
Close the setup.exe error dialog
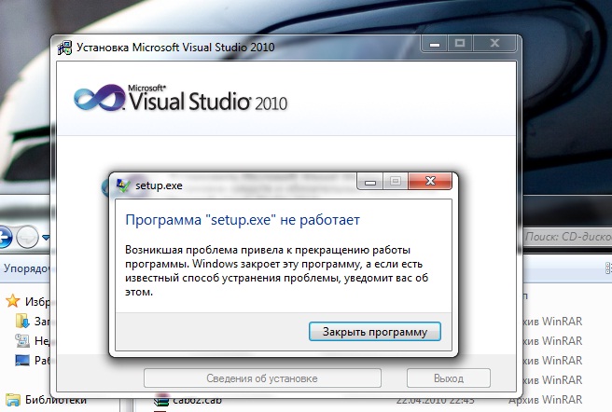pyautogui.click(x=430, y=181)
